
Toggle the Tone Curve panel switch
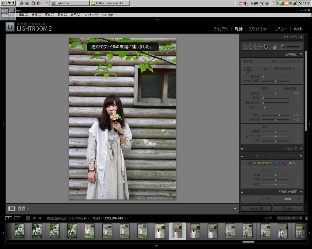pyautogui.click(x=242, y=148)
